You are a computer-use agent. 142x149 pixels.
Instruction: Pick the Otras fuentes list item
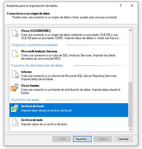click(69, 89)
